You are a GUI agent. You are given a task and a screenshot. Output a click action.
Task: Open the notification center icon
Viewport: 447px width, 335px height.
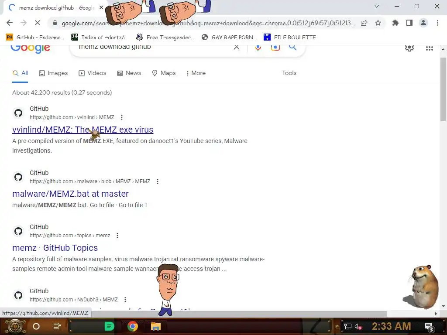click(x=430, y=327)
